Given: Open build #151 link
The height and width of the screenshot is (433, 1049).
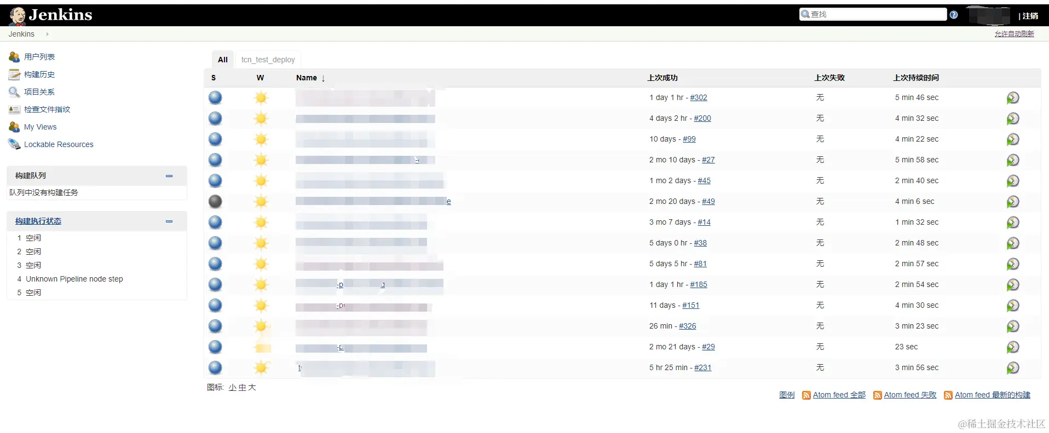Looking at the screenshot, I should pos(691,305).
